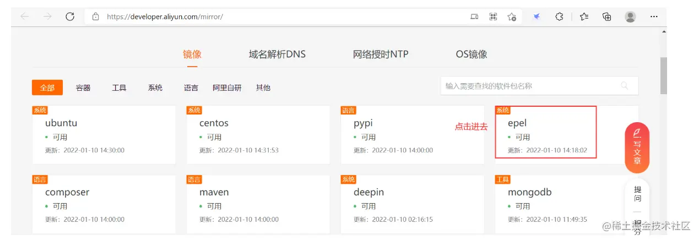The height and width of the screenshot is (240, 699).
Task: Open the epel mirror card
Action: click(545, 132)
